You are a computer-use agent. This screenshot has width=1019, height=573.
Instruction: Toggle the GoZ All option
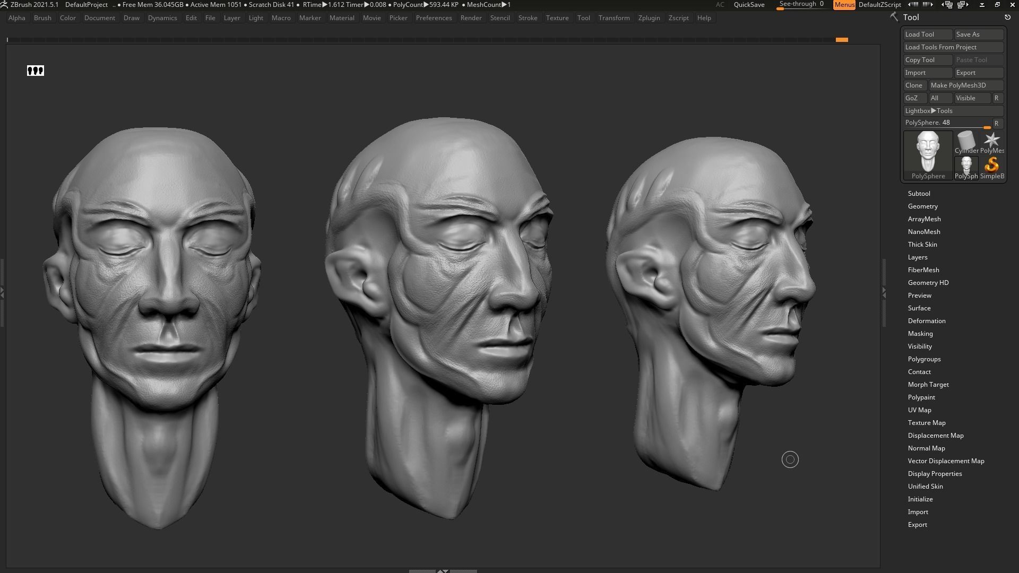coord(940,98)
